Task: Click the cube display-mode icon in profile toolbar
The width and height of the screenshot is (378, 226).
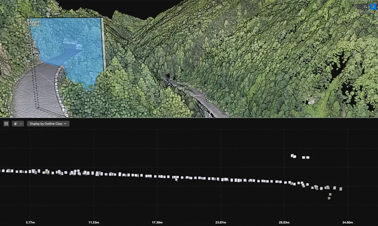Action: pyautogui.click(x=15, y=124)
